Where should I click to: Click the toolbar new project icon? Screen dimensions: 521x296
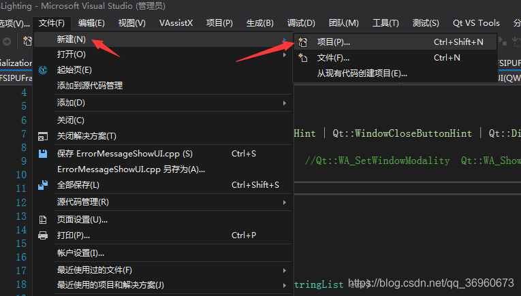click(x=27, y=41)
